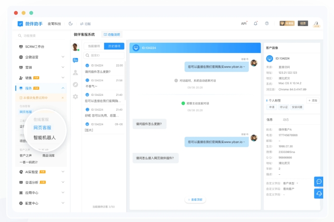Click the compass icon in the side strip
This screenshot has height=222, width=334.
tap(75, 84)
